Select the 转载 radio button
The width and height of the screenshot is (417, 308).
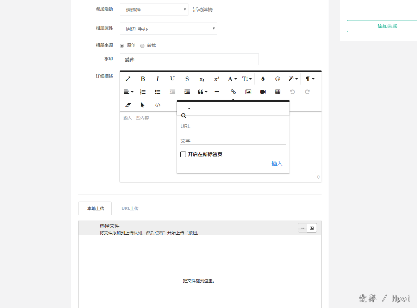pyautogui.click(x=142, y=45)
